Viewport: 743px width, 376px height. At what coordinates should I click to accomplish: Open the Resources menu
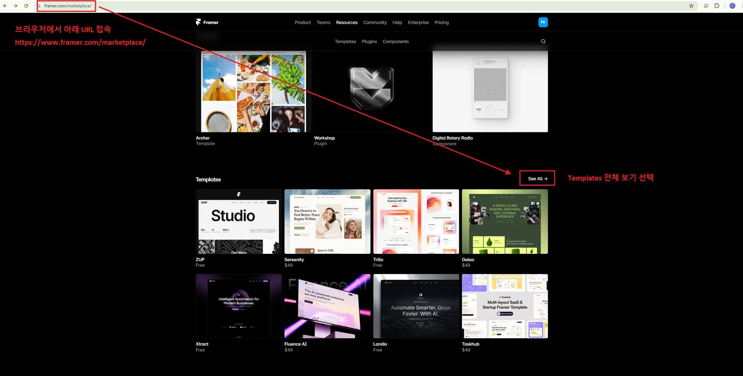tap(346, 22)
